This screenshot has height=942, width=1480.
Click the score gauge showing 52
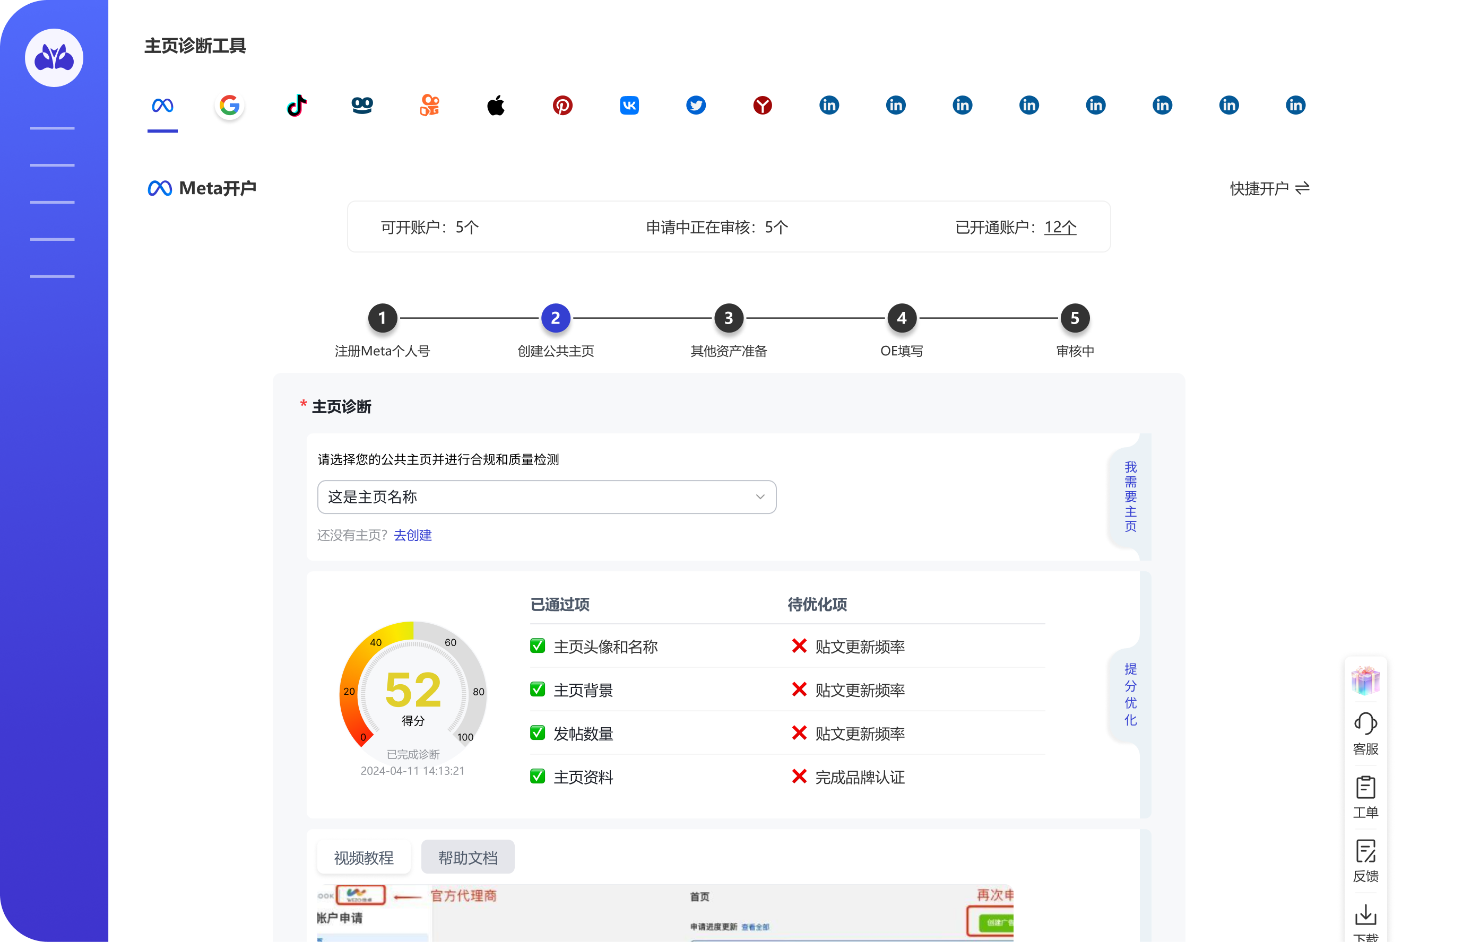(412, 688)
